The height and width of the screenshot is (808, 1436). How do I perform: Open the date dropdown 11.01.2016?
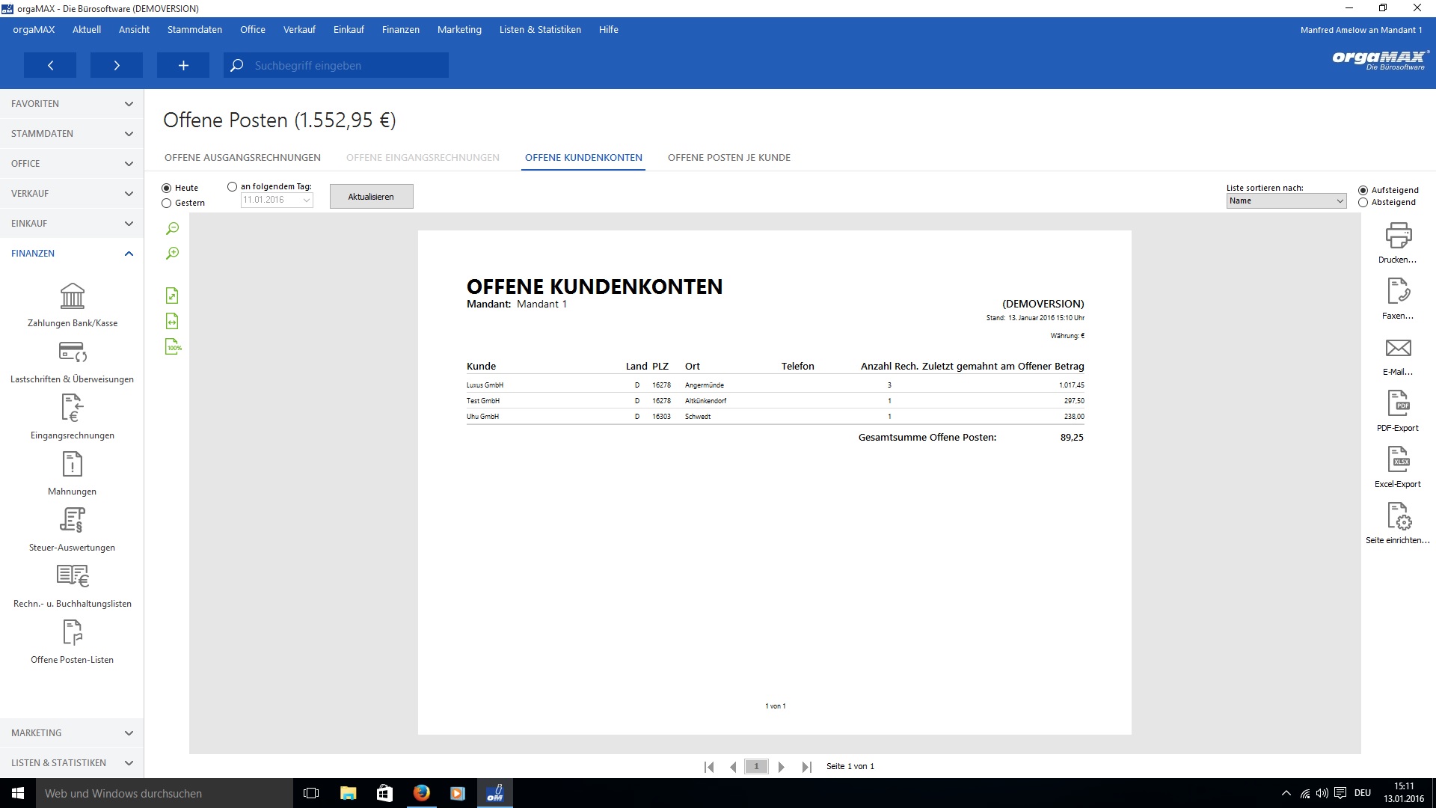pos(277,200)
